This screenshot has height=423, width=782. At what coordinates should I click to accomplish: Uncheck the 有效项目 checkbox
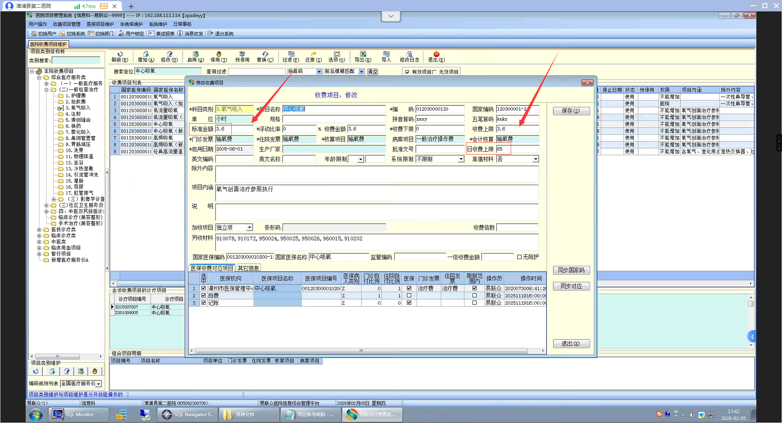407,72
